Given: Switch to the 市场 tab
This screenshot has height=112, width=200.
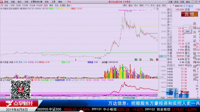Looking at the screenshot, I should (x=69, y=2).
